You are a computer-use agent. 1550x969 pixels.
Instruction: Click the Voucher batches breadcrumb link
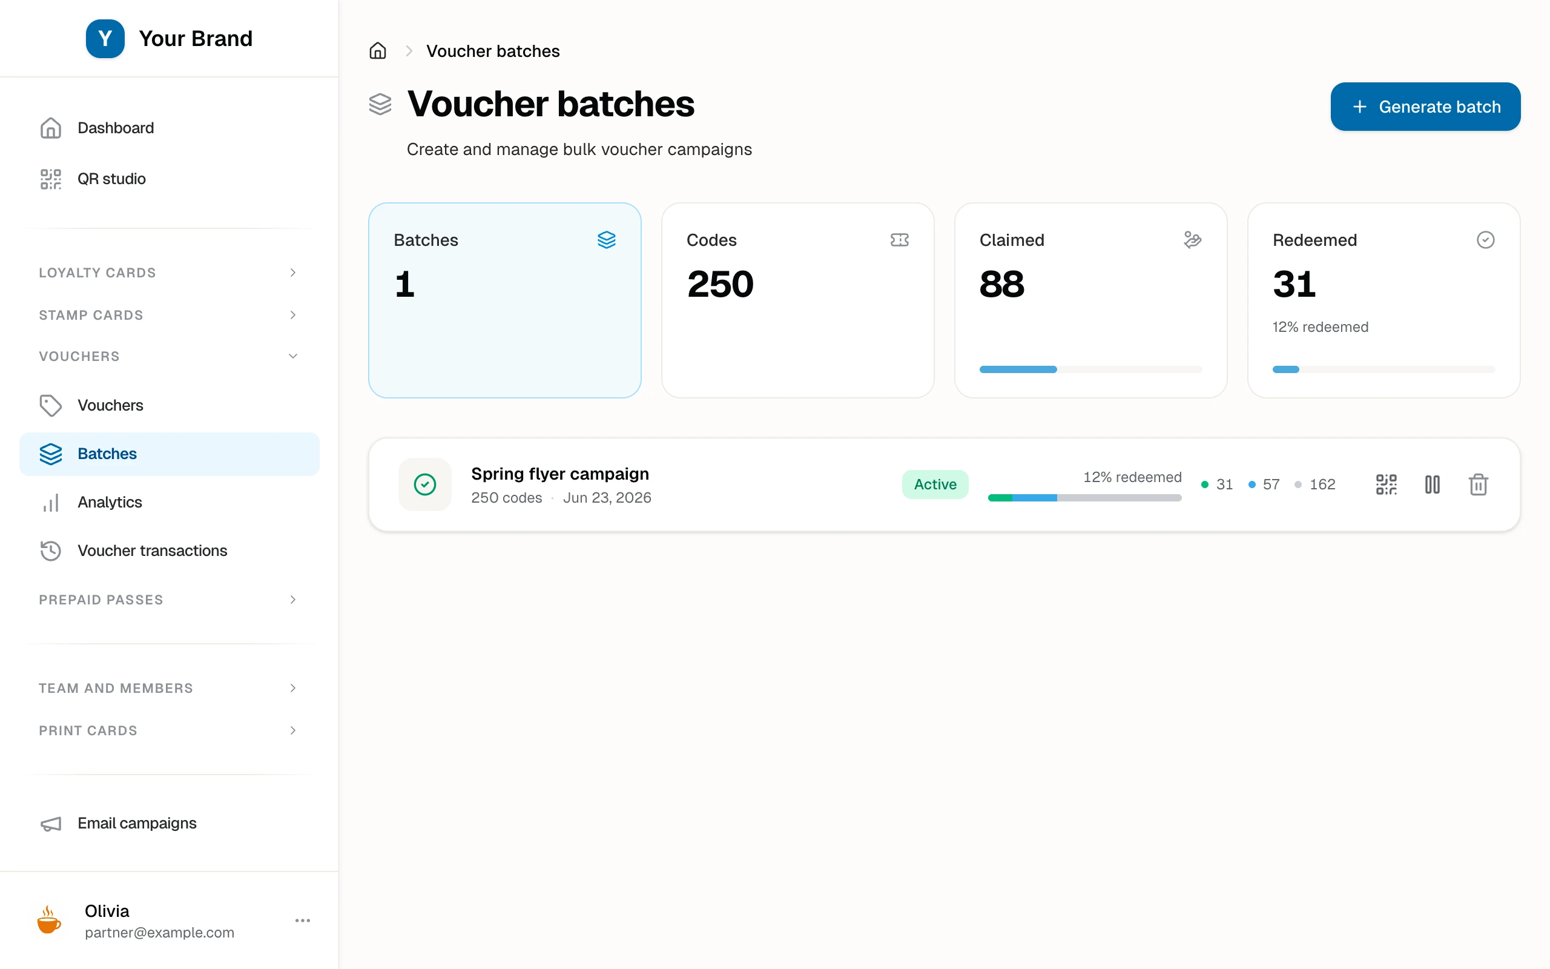coord(492,51)
